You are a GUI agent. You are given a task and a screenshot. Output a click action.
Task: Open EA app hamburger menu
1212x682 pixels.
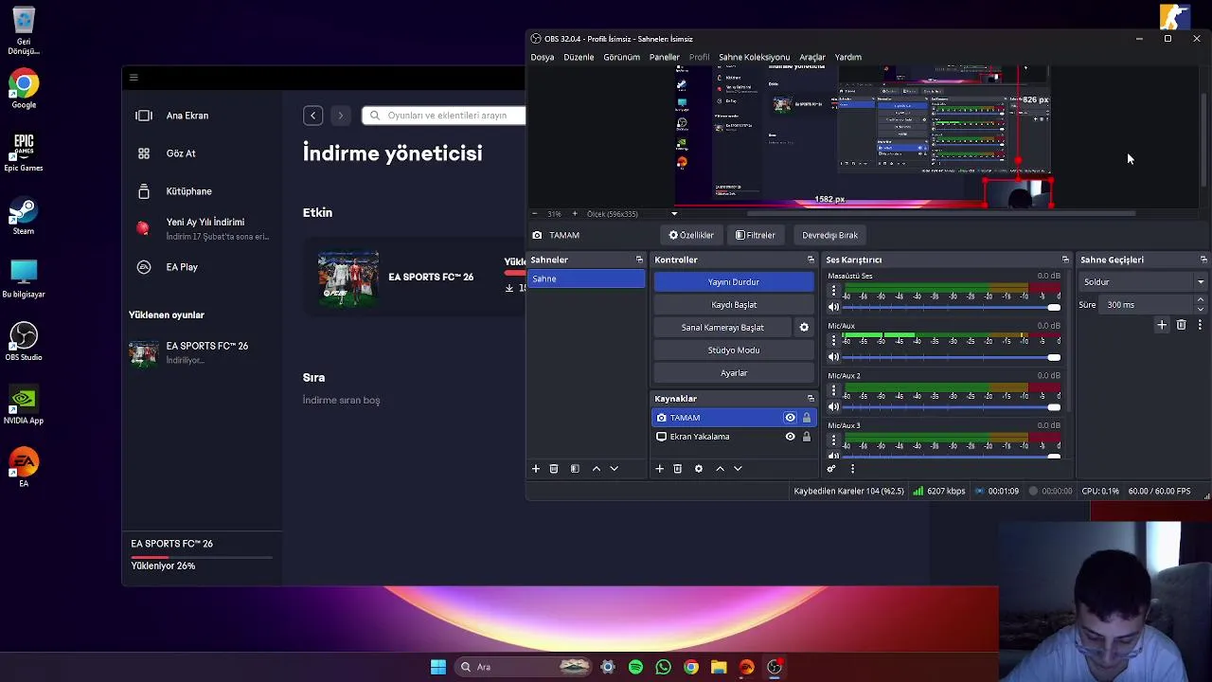(x=134, y=78)
